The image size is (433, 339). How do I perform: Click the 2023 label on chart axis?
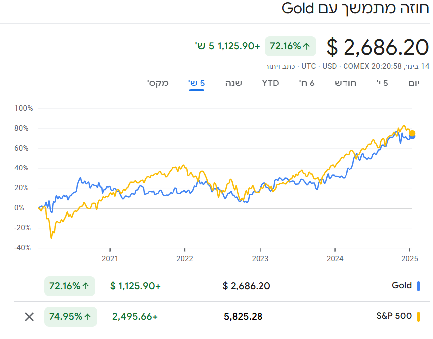(x=260, y=258)
